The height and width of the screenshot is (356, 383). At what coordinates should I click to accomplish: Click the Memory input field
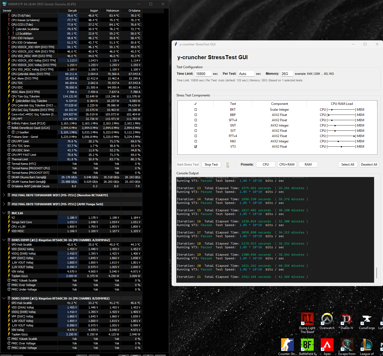tap(287, 74)
